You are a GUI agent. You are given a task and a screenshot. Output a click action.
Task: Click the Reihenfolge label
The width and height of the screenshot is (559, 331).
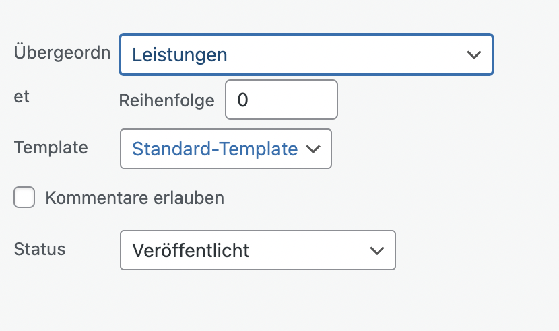pyautogui.click(x=166, y=100)
